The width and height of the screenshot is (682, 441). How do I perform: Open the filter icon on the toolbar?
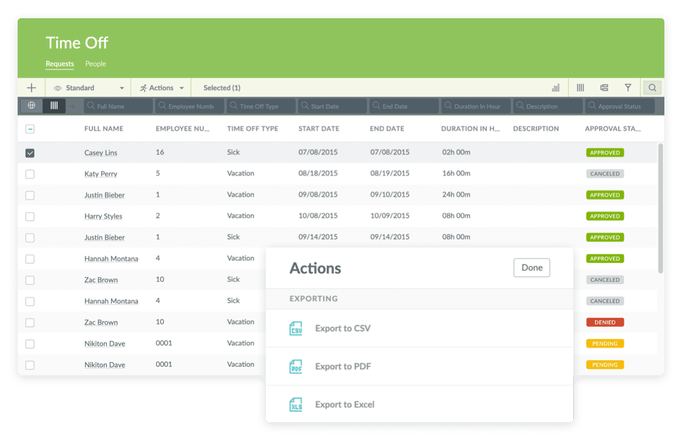point(628,87)
